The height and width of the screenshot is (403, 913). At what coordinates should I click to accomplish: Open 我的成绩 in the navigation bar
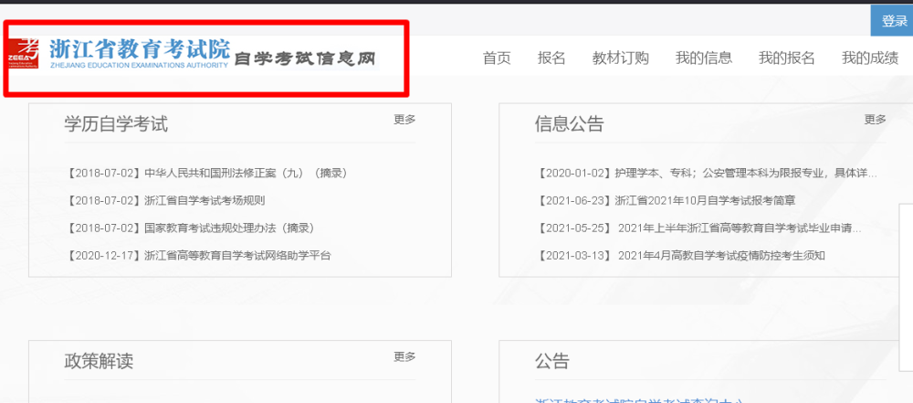(x=869, y=58)
